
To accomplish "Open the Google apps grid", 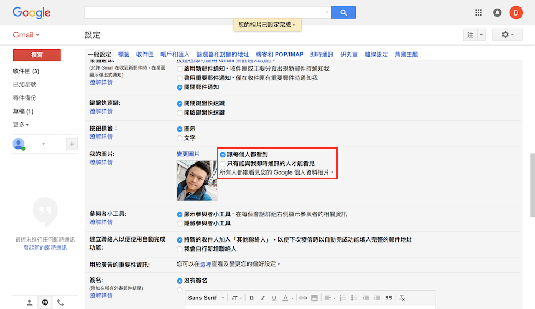I will point(478,12).
